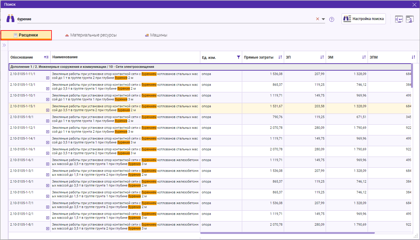Screen dimensions: 420x240
Task: Expand row 2.10-3105-1-16/1 plus icon
Action: point(48,153)
